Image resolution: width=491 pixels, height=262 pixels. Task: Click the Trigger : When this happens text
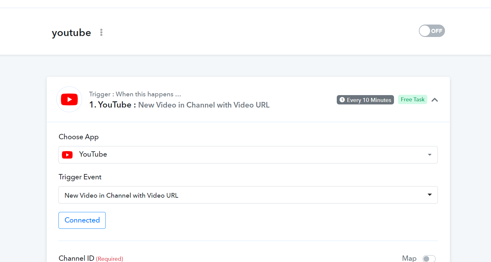[x=135, y=94]
